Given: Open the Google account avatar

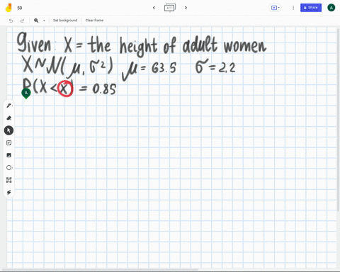Looking at the screenshot, I should tap(331, 8).
